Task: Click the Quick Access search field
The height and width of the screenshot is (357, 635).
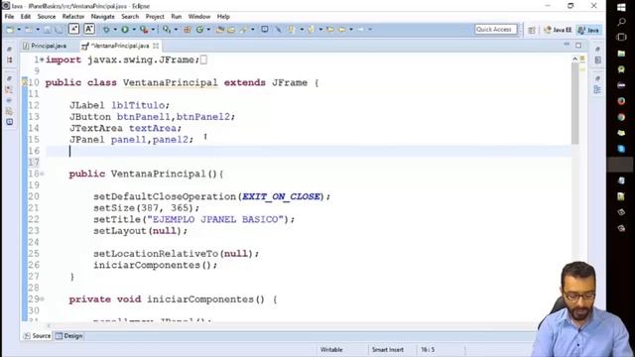Action: point(496,29)
